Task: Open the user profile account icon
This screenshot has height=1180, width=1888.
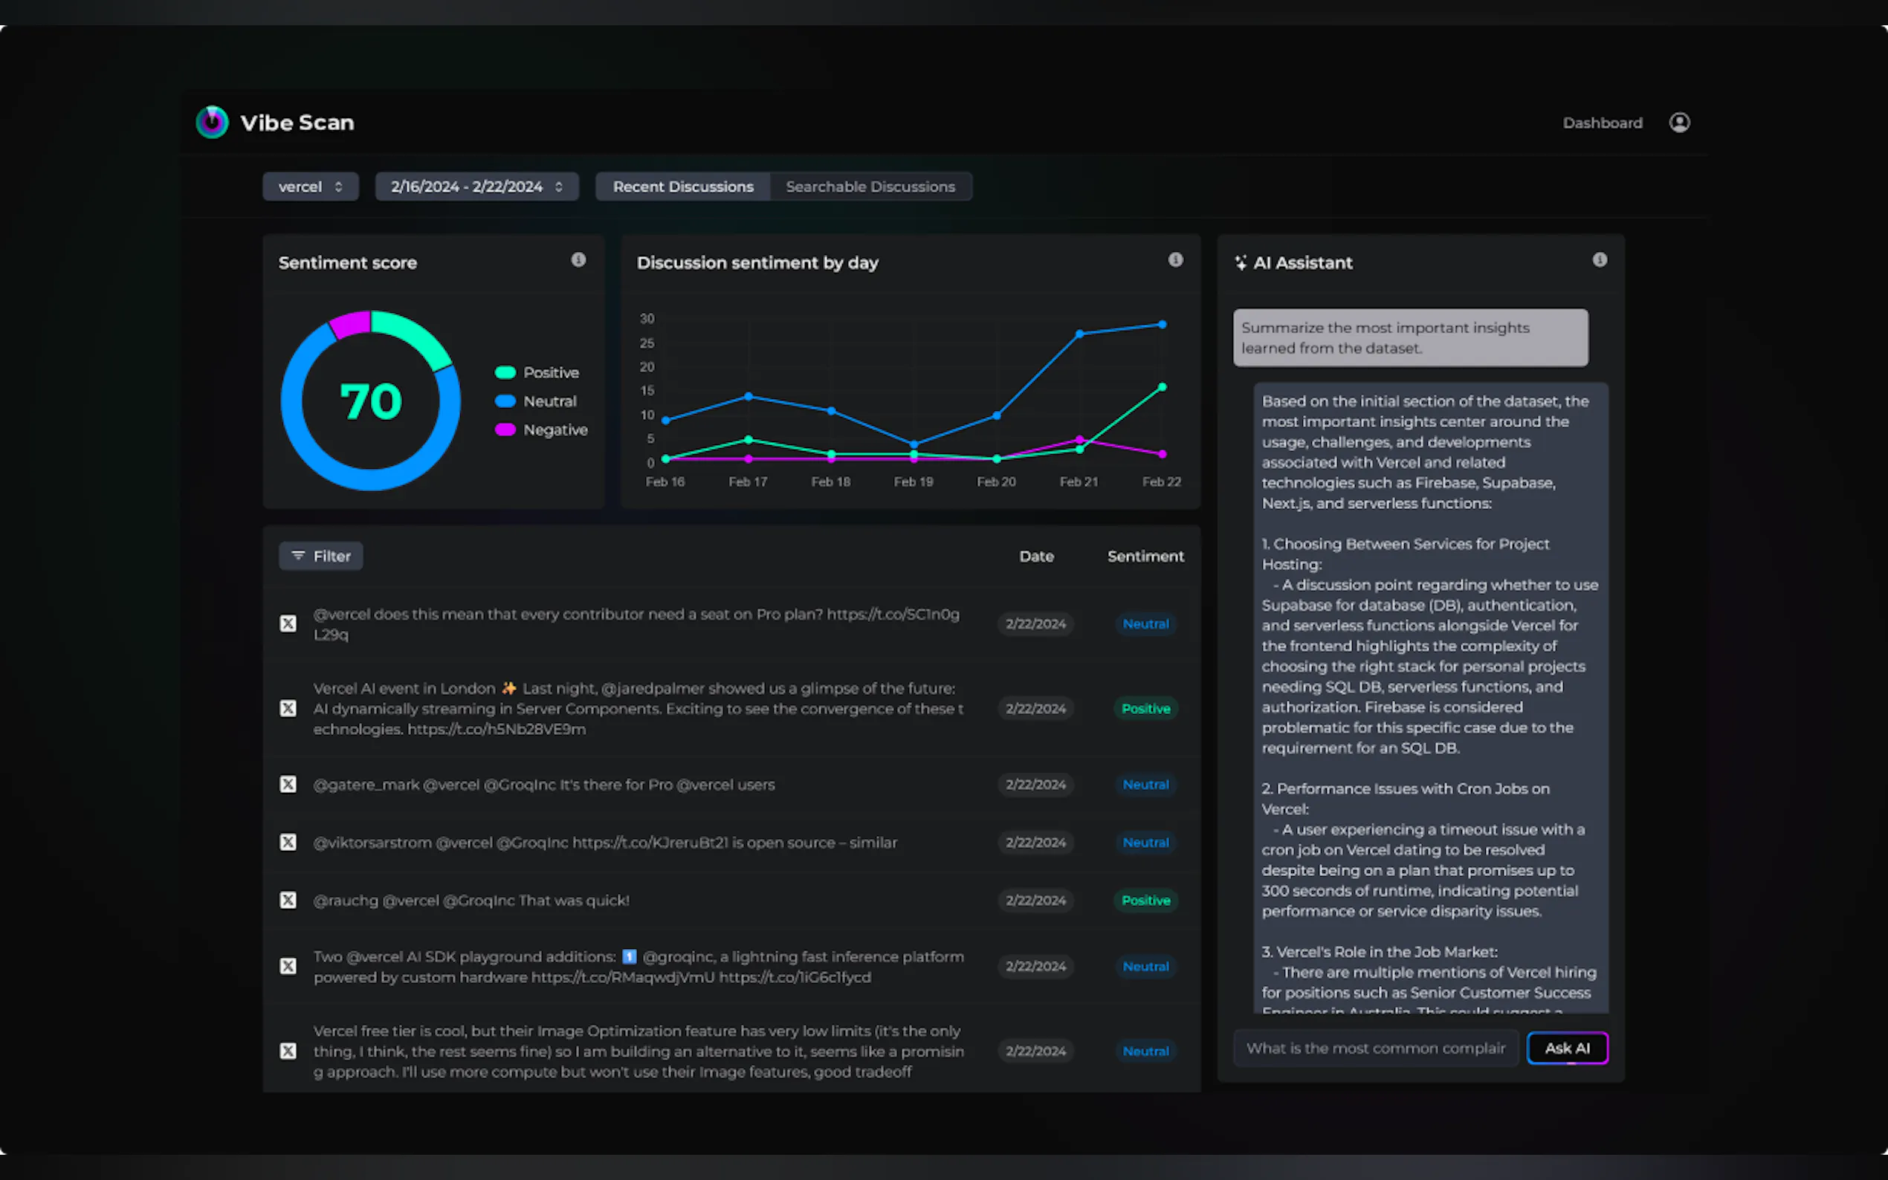Action: [1679, 123]
